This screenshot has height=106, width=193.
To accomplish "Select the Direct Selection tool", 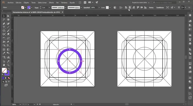I will coord(8,16).
